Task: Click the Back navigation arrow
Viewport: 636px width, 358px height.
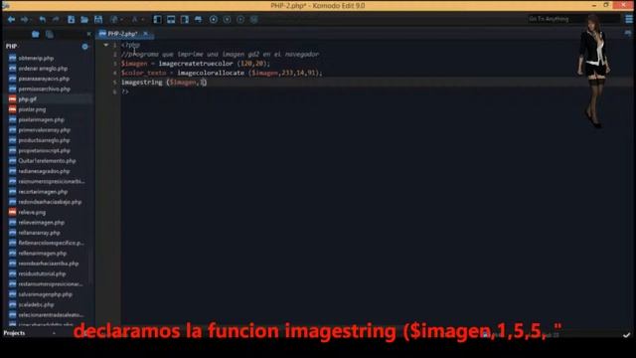Action: (x=11, y=19)
